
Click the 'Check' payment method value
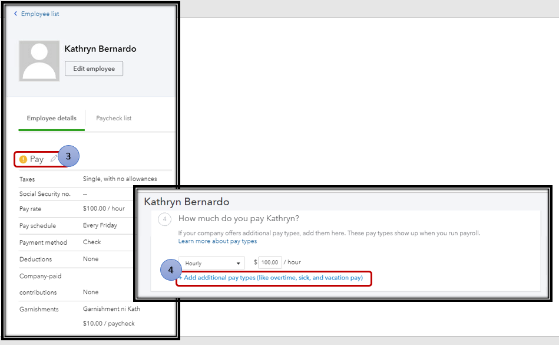point(92,242)
